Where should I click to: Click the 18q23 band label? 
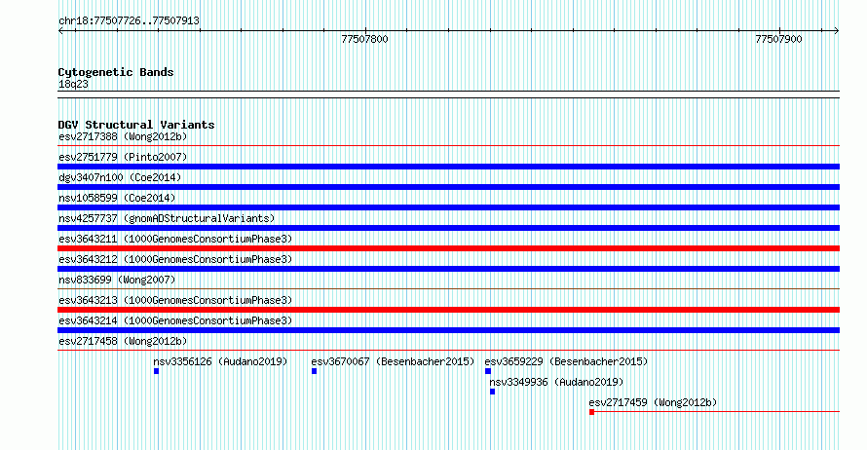click(73, 84)
